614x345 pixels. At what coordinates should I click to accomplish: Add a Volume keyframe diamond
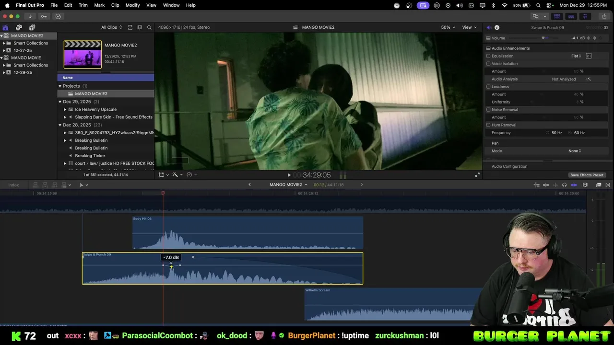pos(595,38)
